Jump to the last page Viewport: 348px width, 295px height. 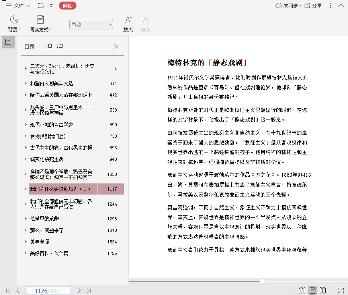pos(89,291)
